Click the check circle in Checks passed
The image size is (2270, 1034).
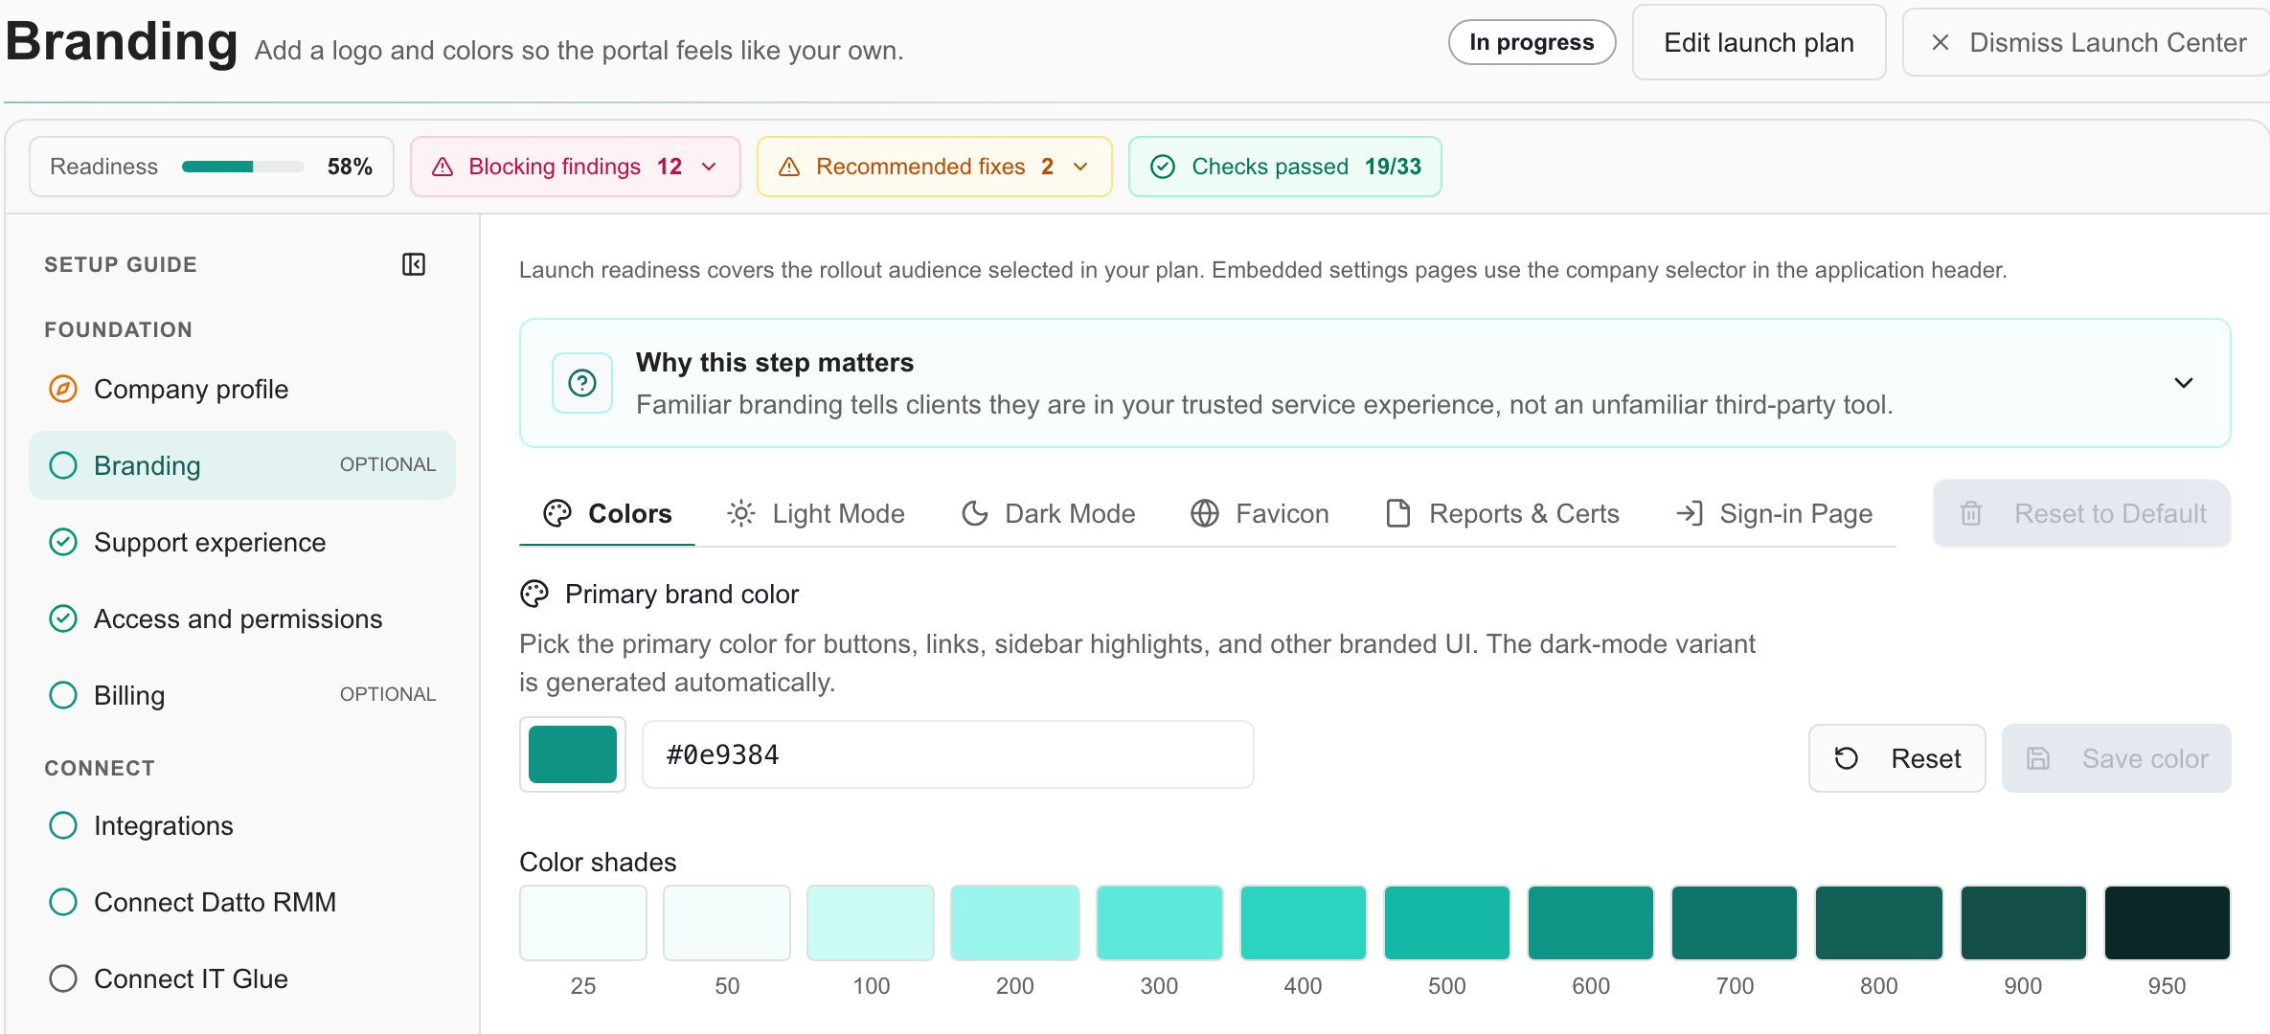(1163, 167)
